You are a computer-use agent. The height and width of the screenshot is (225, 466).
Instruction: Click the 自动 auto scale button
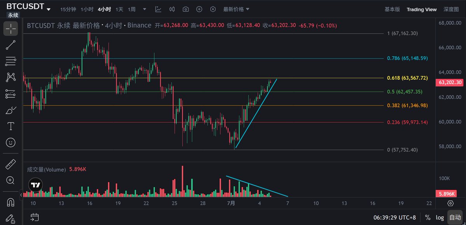pos(455,218)
